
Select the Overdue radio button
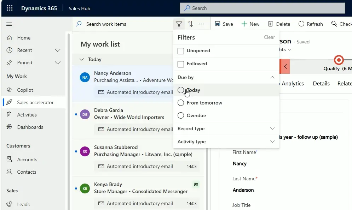(180, 115)
